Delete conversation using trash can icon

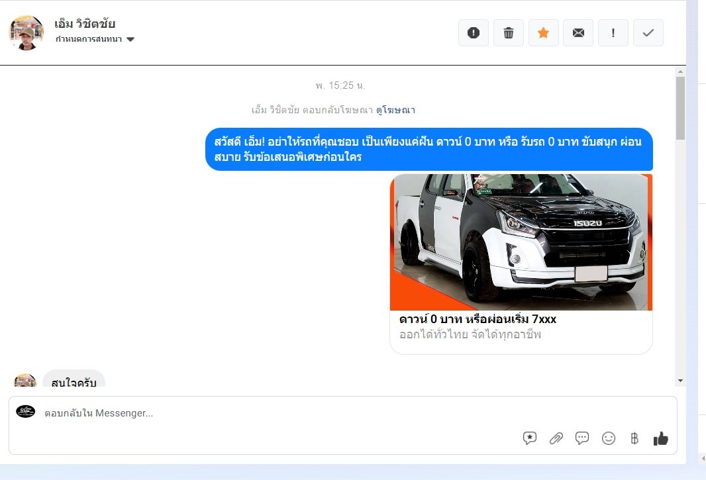509,33
